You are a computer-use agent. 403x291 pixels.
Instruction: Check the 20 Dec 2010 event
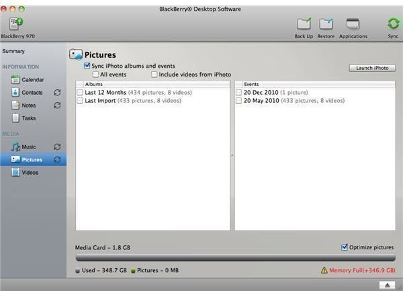point(238,92)
